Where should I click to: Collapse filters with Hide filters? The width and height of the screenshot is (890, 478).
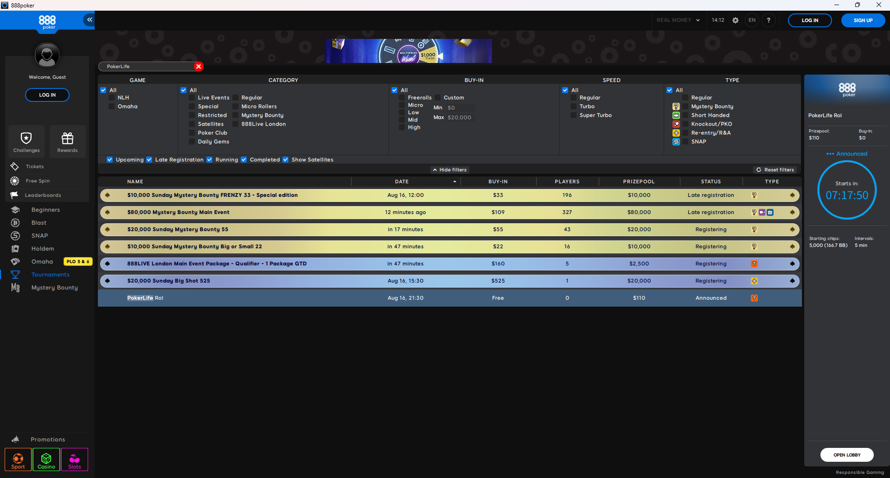[x=449, y=170]
